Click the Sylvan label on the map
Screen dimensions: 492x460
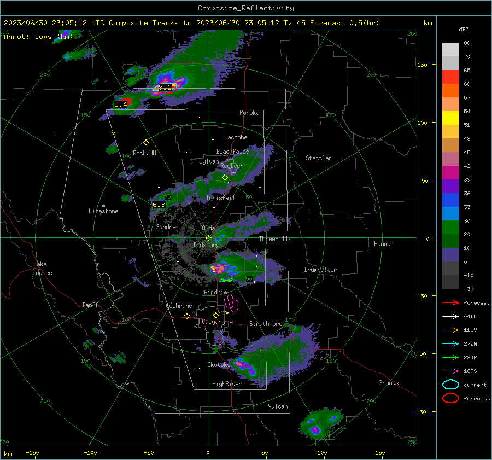[x=209, y=161]
